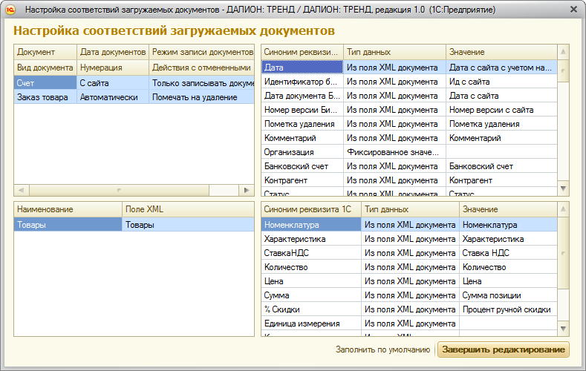Screen dimensions: 586x371
Task: Click 'Поле XML' column header
Action: (x=189, y=209)
